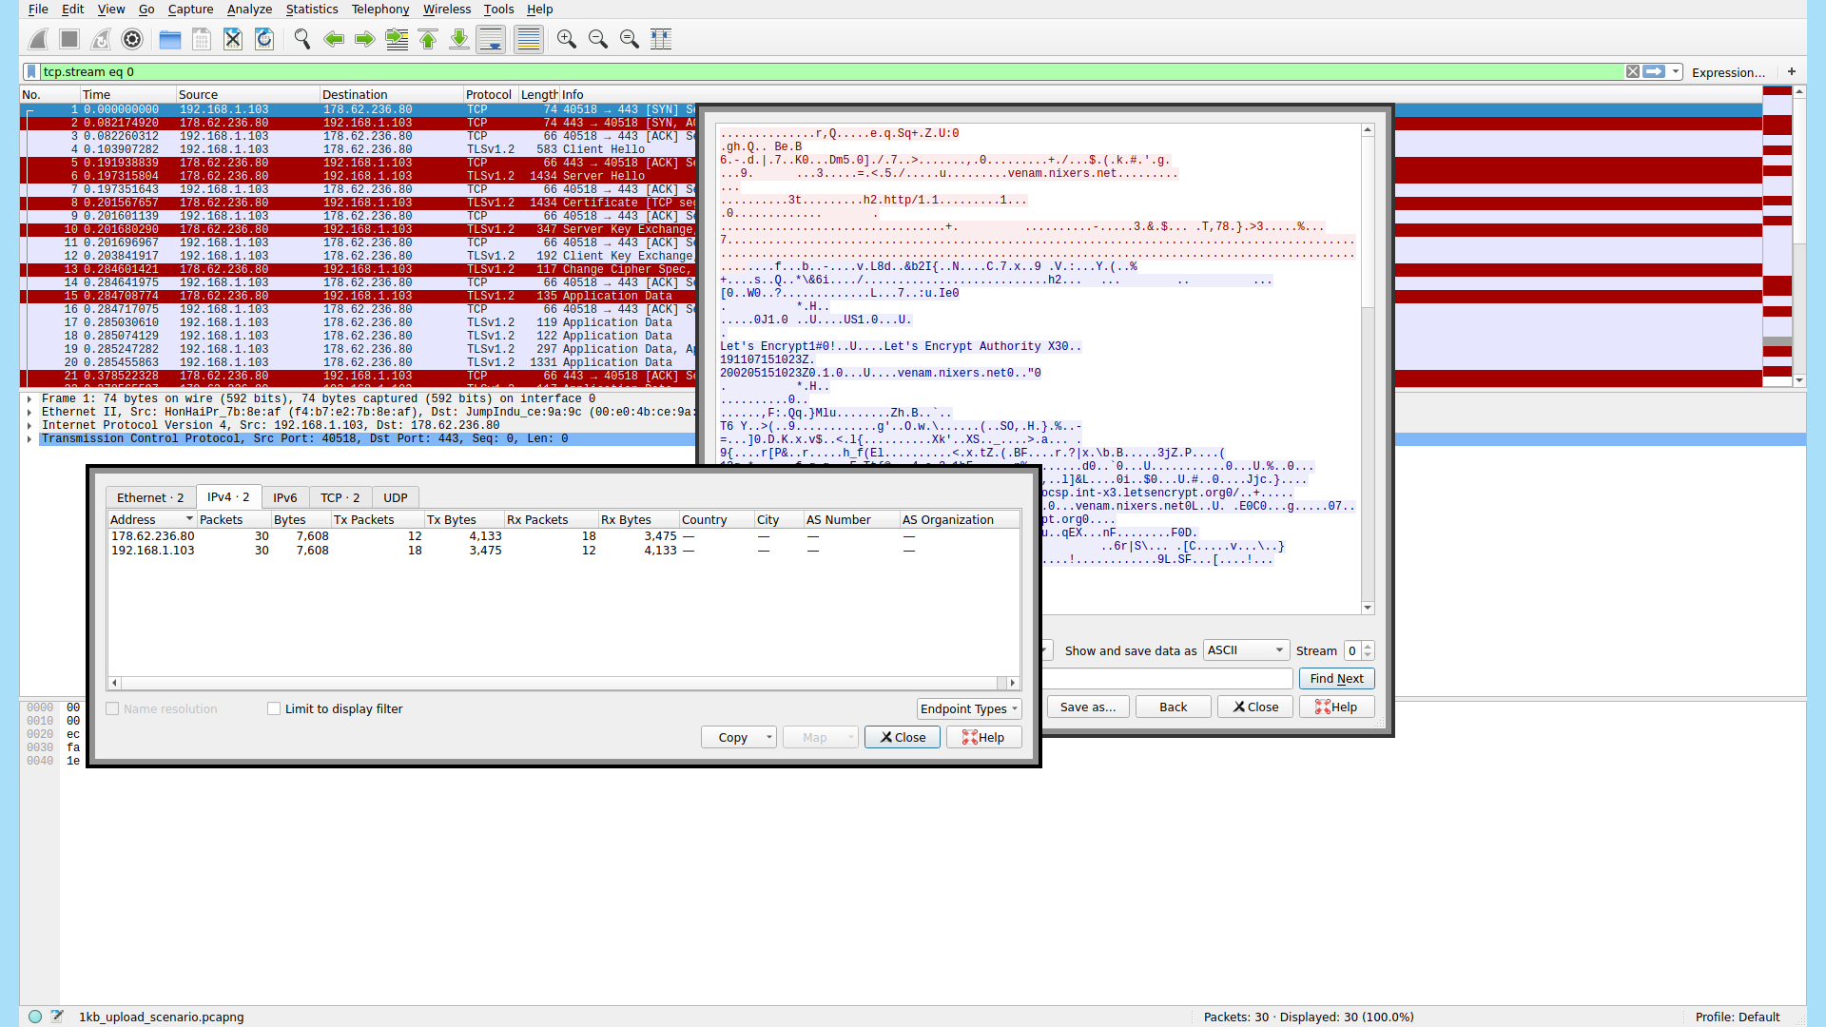Open Expression... filter builder
This screenshot has width=1826, height=1027.
(x=1728, y=72)
